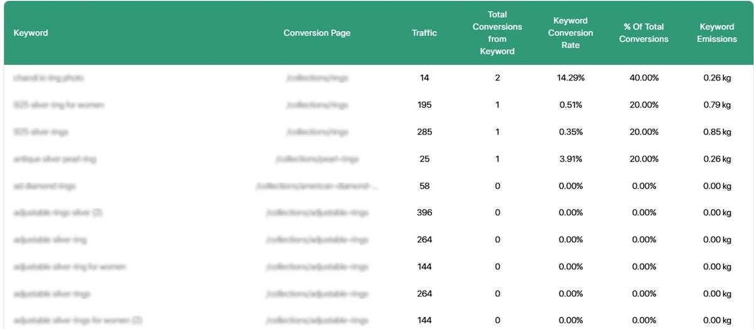Screen dimensions: 754x329
Task: Click the traffic value 396
Action: pyautogui.click(x=424, y=213)
